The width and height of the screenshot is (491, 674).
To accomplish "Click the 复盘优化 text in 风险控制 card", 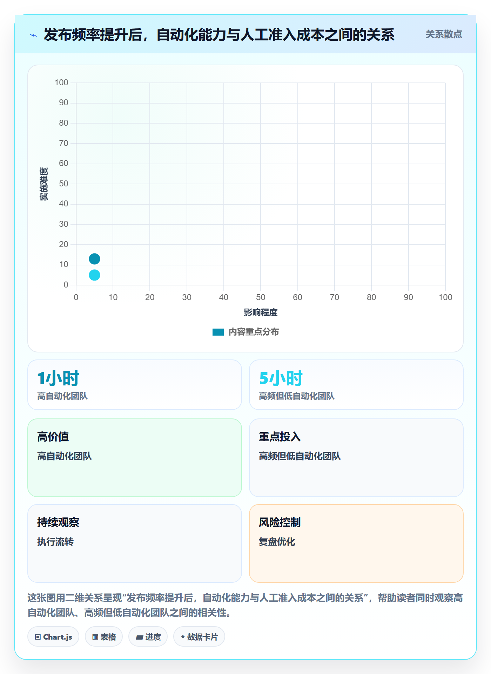I will click(277, 542).
